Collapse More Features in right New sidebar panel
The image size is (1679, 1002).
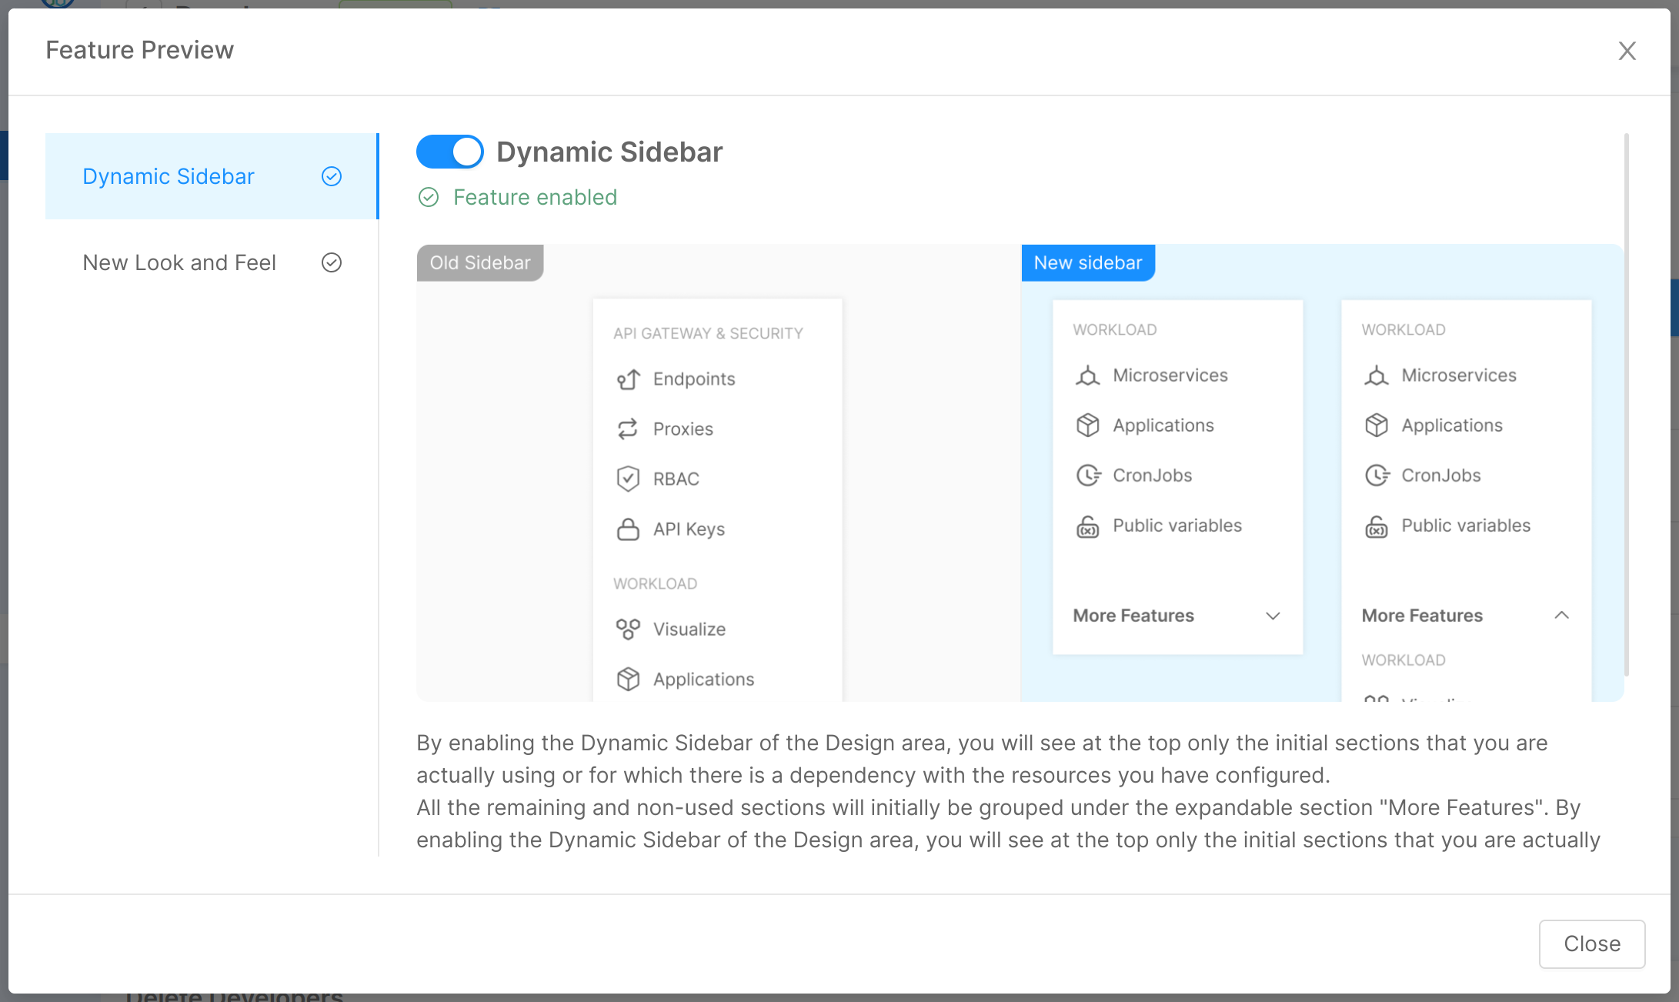tap(1562, 615)
